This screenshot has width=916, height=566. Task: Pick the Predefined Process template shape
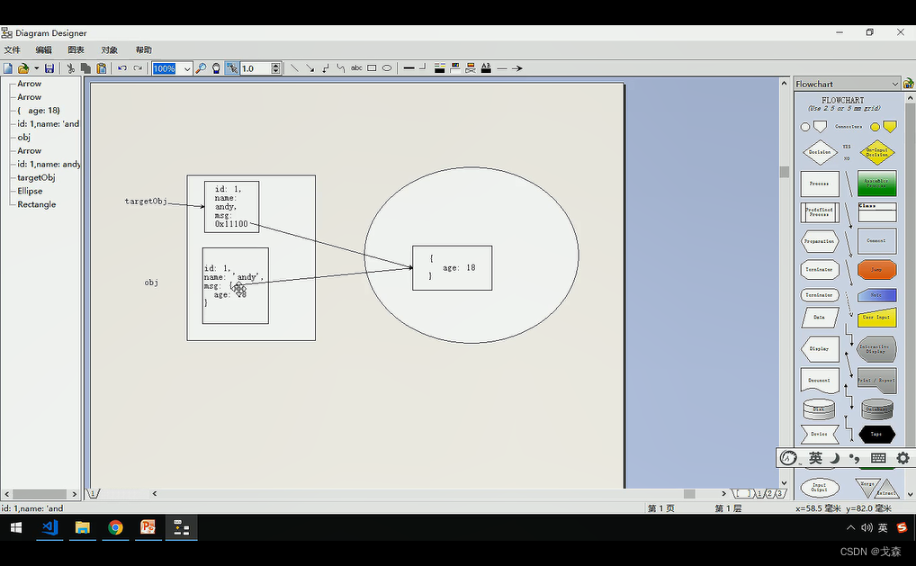(820, 212)
